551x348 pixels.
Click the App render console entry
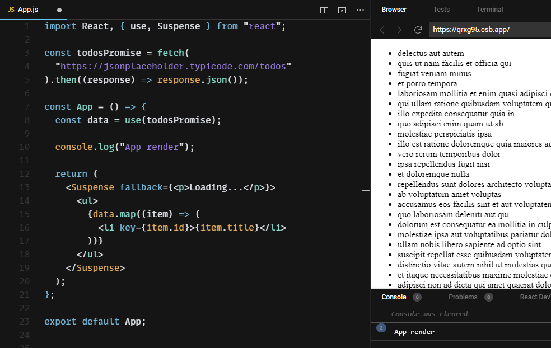click(414, 332)
